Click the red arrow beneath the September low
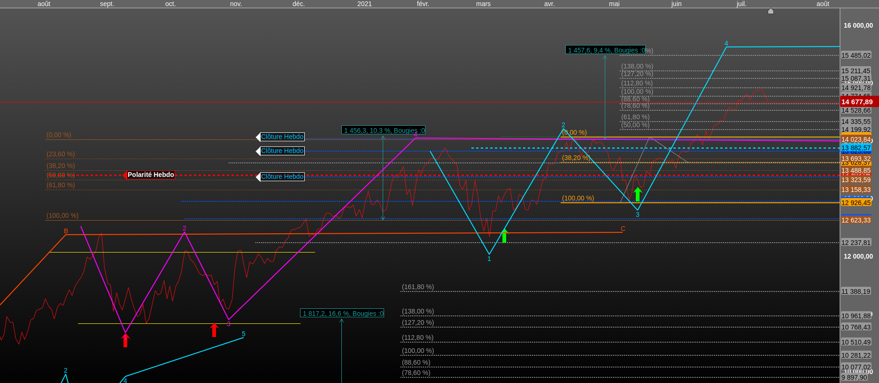This screenshot has width=879, height=383. 125,340
